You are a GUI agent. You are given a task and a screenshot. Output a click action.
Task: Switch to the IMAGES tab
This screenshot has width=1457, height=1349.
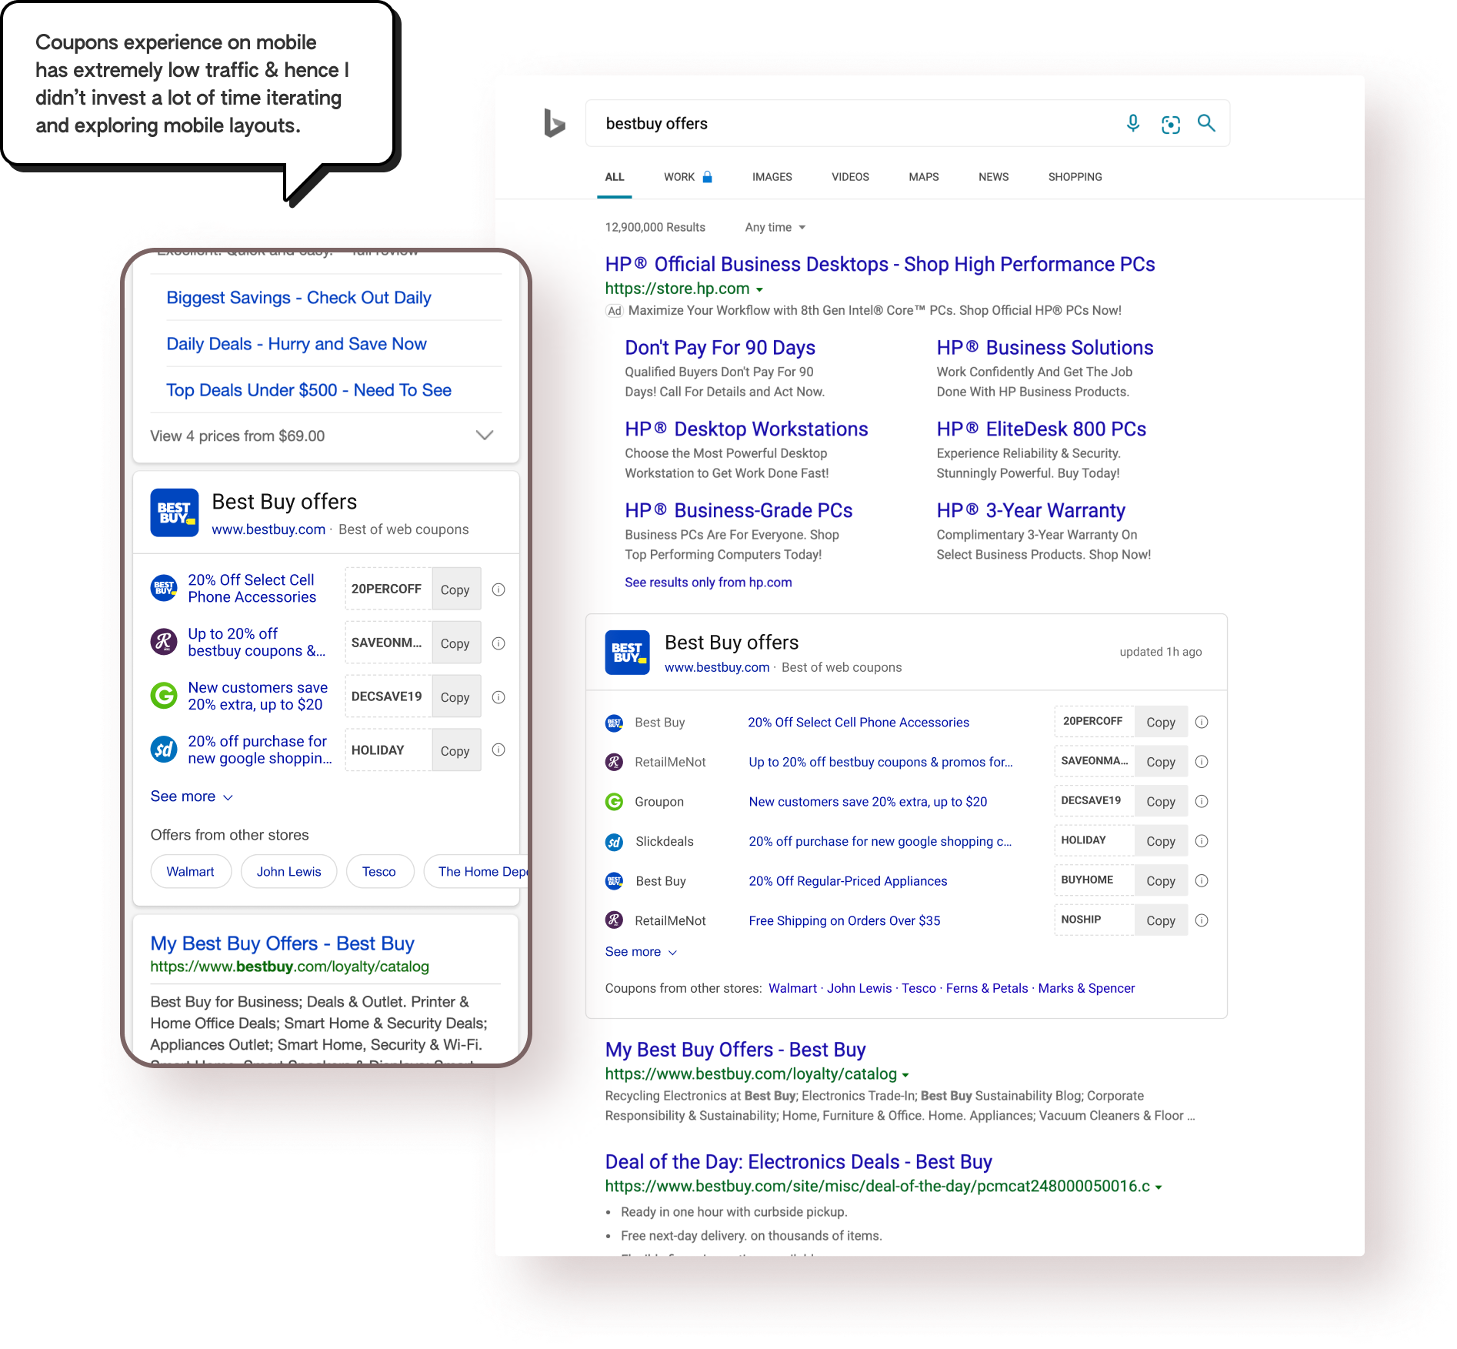[x=772, y=177]
